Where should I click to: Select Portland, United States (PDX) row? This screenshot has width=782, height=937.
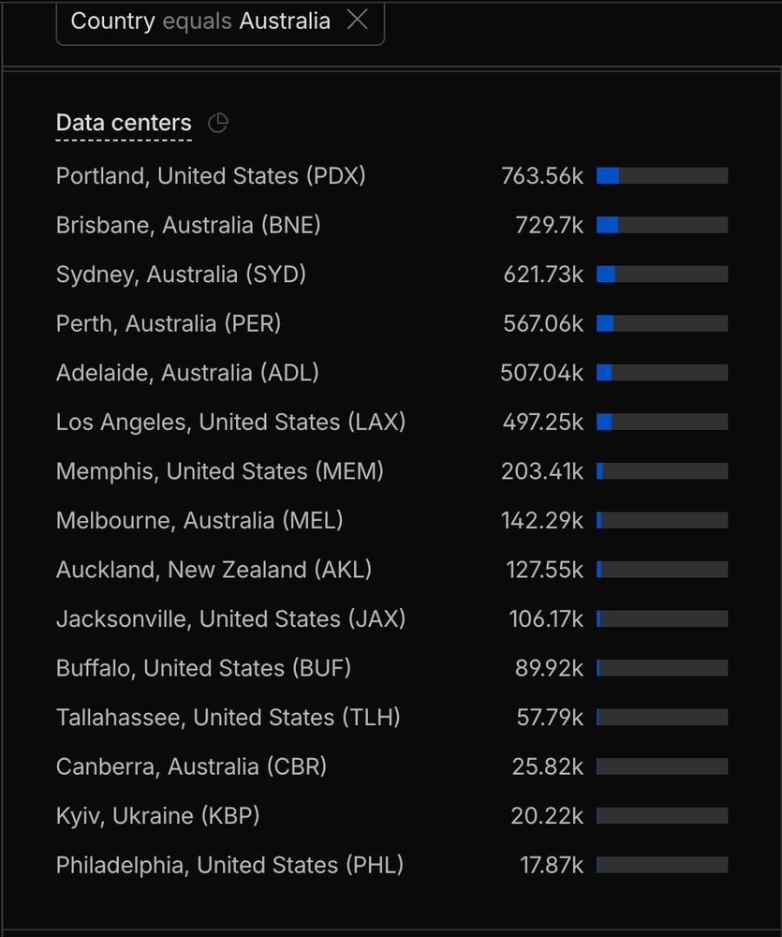tap(391, 176)
